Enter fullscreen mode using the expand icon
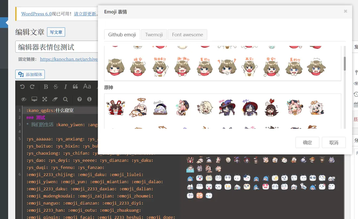Screen dimensions: 358x219 coord(44,99)
